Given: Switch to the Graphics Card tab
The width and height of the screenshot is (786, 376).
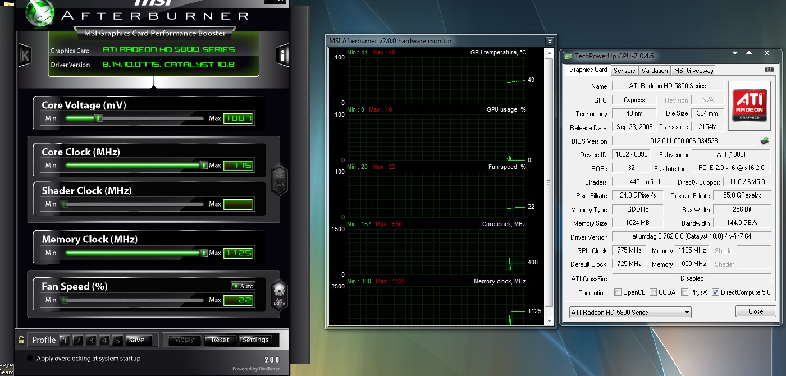Looking at the screenshot, I should 588,70.
